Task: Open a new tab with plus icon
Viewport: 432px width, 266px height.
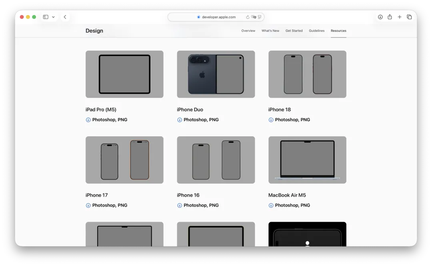Action: tap(400, 17)
